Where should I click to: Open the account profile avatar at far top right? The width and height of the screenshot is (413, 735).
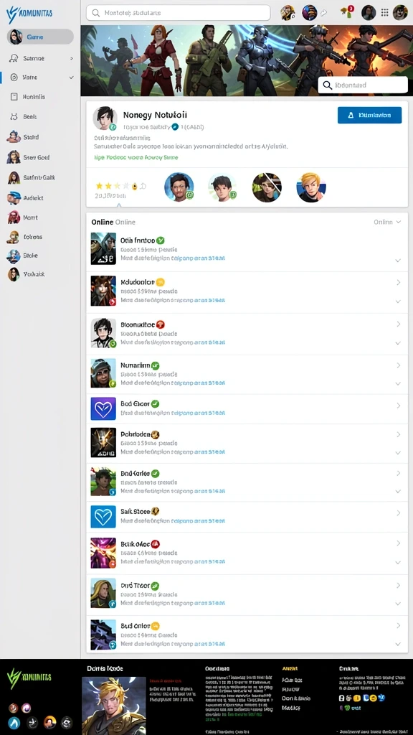[400, 13]
